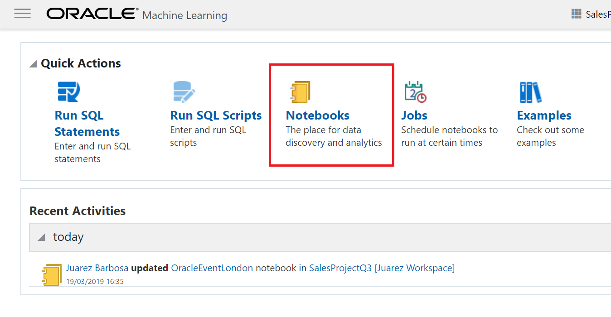Click the Jobs quick action label
Viewport: 611px width, 317px height.
pyautogui.click(x=414, y=115)
